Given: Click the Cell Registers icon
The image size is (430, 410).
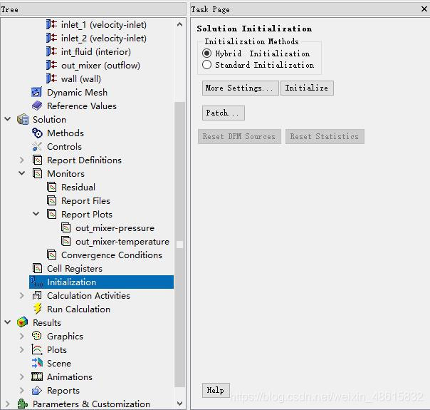Looking at the screenshot, I should point(37,269).
